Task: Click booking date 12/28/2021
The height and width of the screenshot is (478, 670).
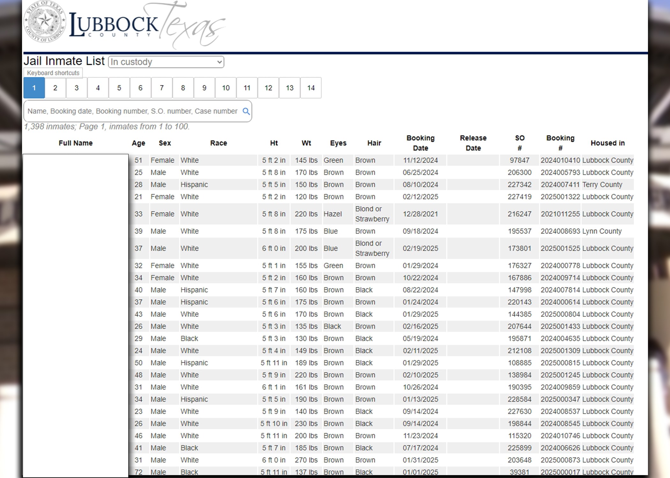Action: (x=421, y=214)
